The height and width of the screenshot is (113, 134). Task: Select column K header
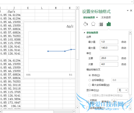click(x=28, y=8)
